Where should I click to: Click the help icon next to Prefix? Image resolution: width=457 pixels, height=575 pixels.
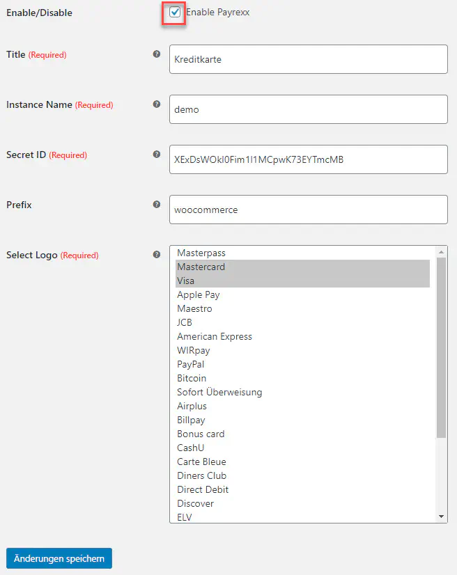157,204
